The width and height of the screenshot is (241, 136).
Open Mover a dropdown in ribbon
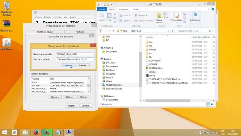coord(125,15)
